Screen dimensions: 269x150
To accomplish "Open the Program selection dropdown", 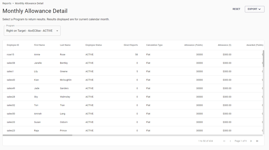I will [32, 31].
